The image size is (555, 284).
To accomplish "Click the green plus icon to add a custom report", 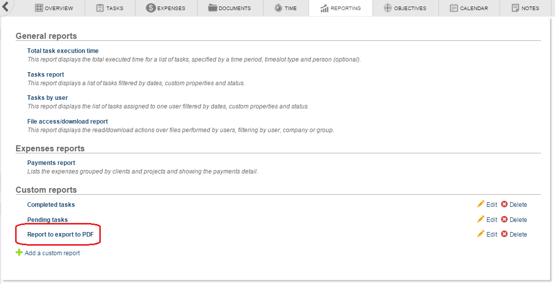I will (x=19, y=253).
